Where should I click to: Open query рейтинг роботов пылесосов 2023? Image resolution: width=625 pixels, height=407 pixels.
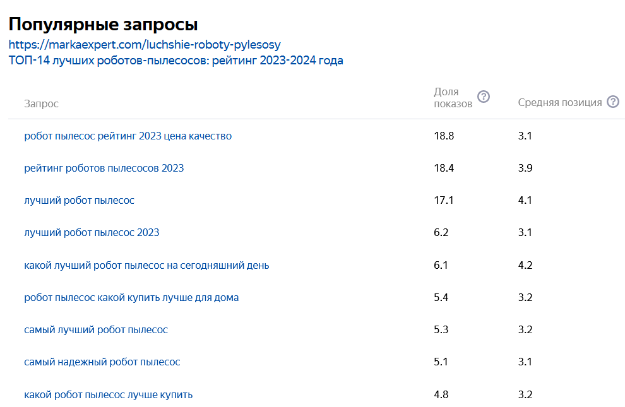click(x=104, y=168)
